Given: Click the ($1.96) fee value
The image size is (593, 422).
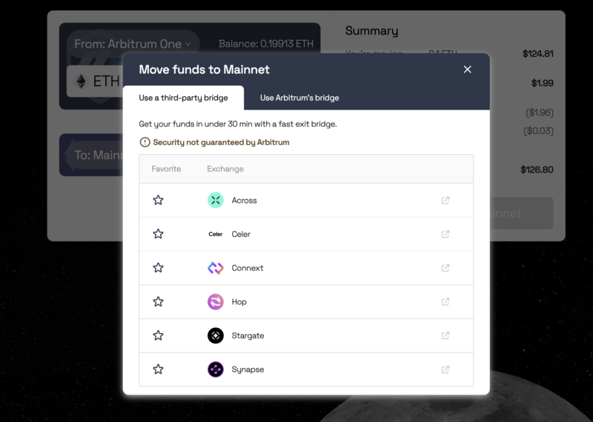Looking at the screenshot, I should [540, 113].
